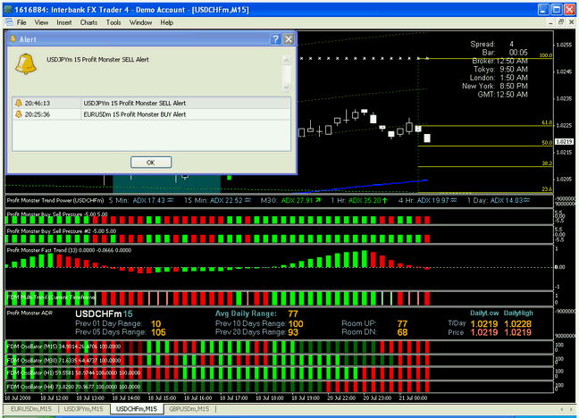Click the DailyHigh value 1.0228
The width and height of the screenshot is (579, 418).
tap(517, 324)
